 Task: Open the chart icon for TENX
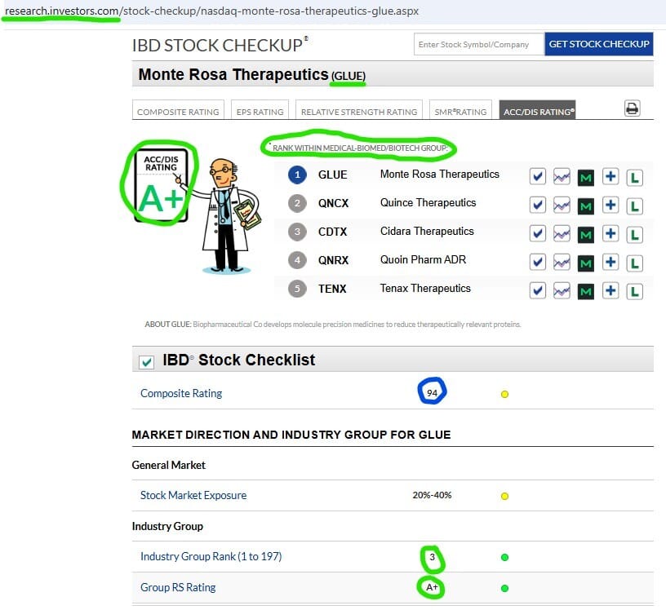click(562, 291)
